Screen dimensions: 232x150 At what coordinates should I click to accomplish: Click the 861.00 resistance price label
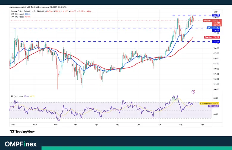coord(216,15)
